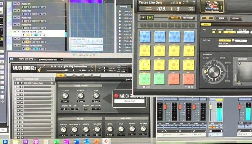Select the Instrument pad mode tab
Image resolution: width=252 pixels, height=144 pixels.
188,18
